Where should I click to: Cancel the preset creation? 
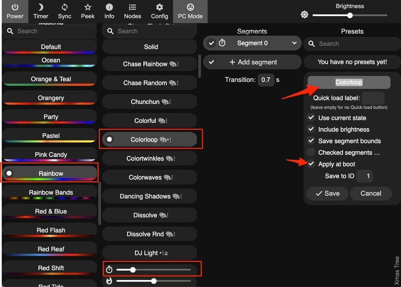pyautogui.click(x=370, y=193)
